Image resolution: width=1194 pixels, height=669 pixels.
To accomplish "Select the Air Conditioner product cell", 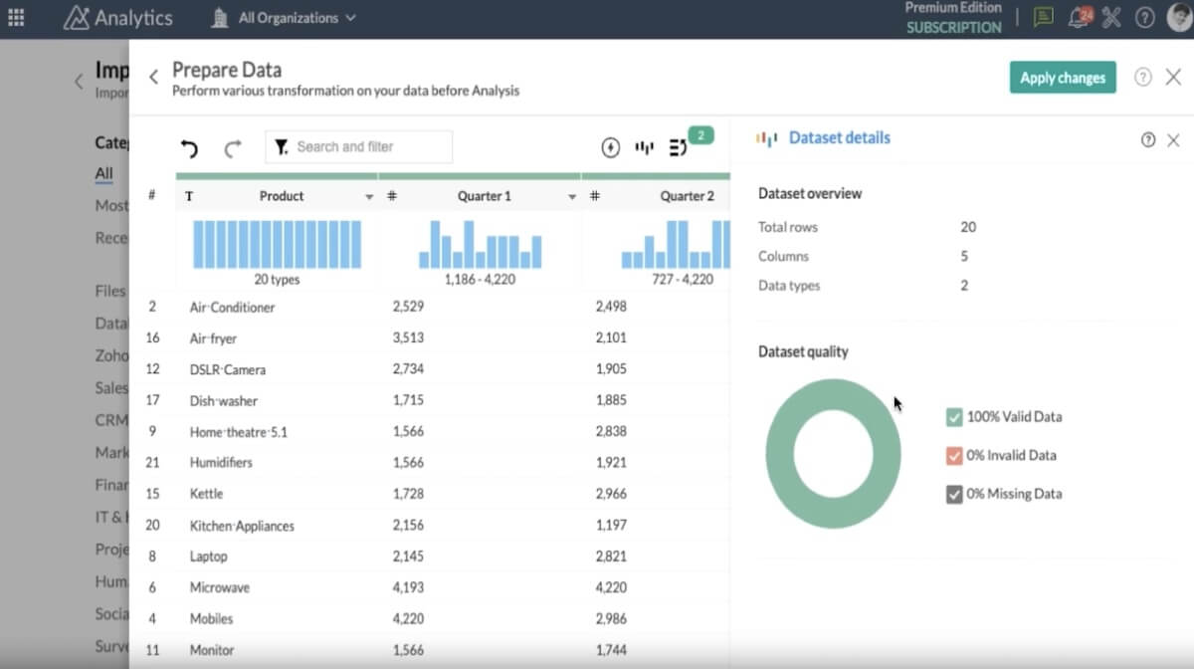I will (x=232, y=308).
